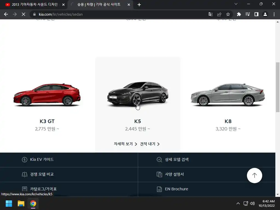Click the 2,445 만원 price text
This screenshot has height=210, width=280.
(138, 129)
